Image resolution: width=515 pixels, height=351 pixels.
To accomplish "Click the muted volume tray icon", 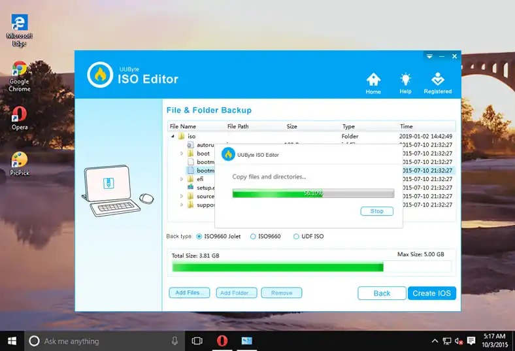I will (x=459, y=341).
